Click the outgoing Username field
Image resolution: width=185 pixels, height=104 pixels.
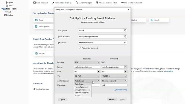[x=114, y=85]
